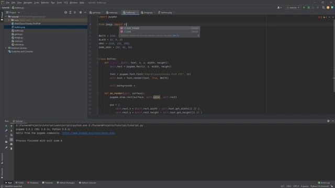Viewport: 335px width, 188px height.
Task: Click the collapse all icon in Project panel header
Action: [75, 13]
